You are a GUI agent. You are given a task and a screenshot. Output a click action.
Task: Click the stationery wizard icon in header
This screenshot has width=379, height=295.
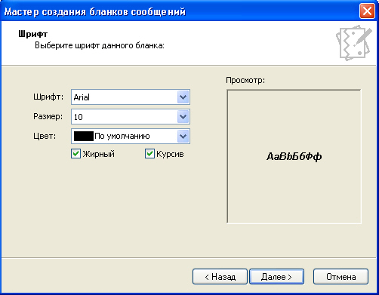tap(354, 43)
